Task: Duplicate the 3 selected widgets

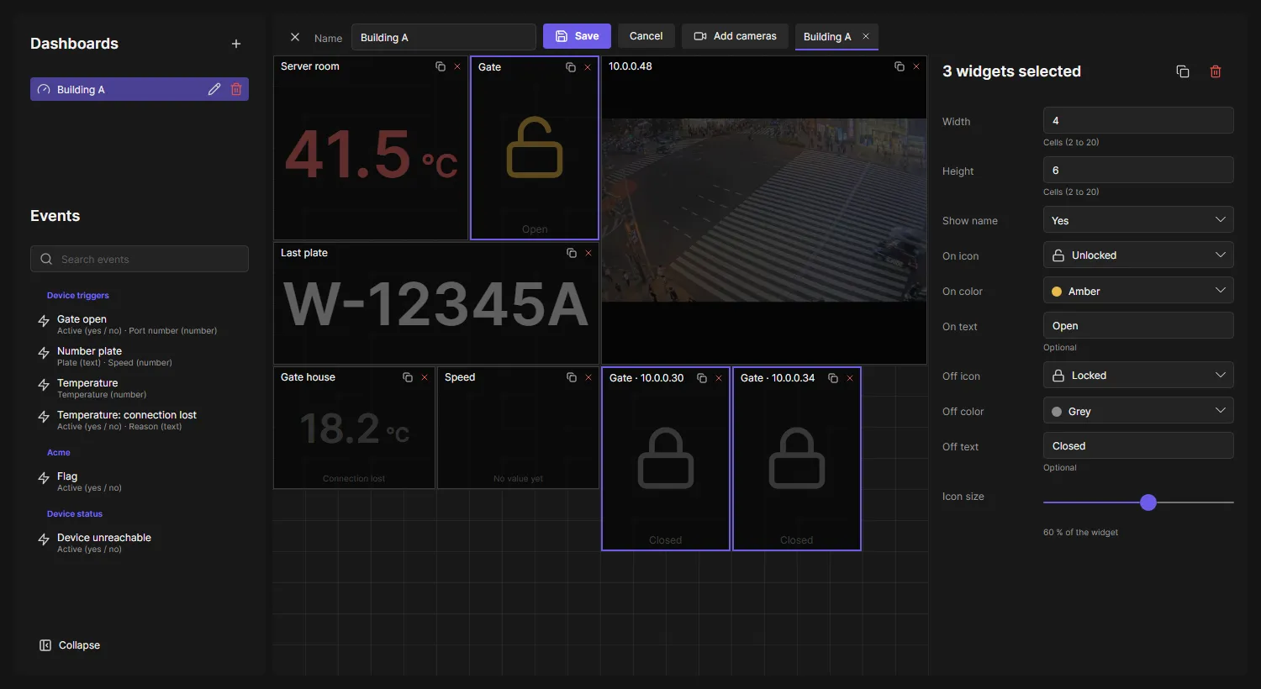Action: 1183,71
